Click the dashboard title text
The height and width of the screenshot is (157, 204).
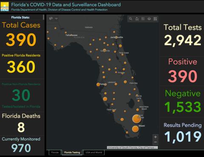pos(66,5)
